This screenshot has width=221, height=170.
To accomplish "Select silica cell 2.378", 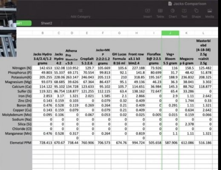I will coord(187,124).
